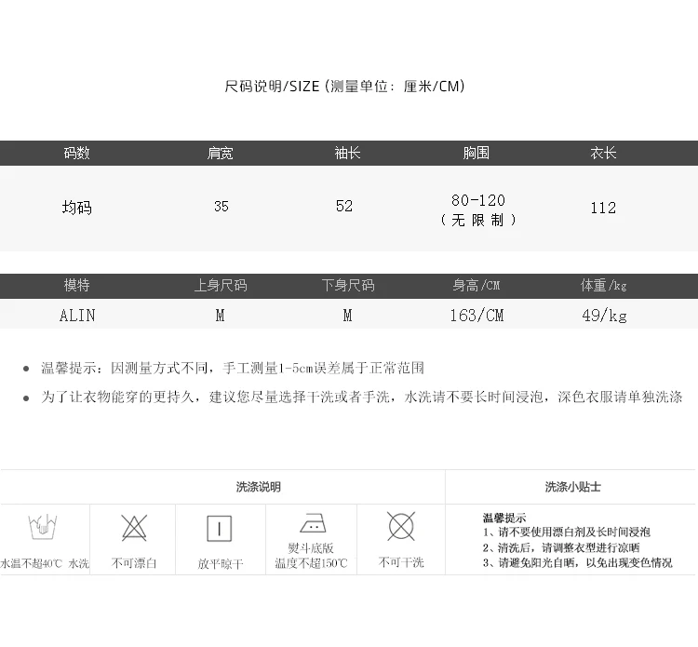The width and height of the screenshot is (698, 647).
Task: Select the 码数 column header
Action: pos(76,154)
